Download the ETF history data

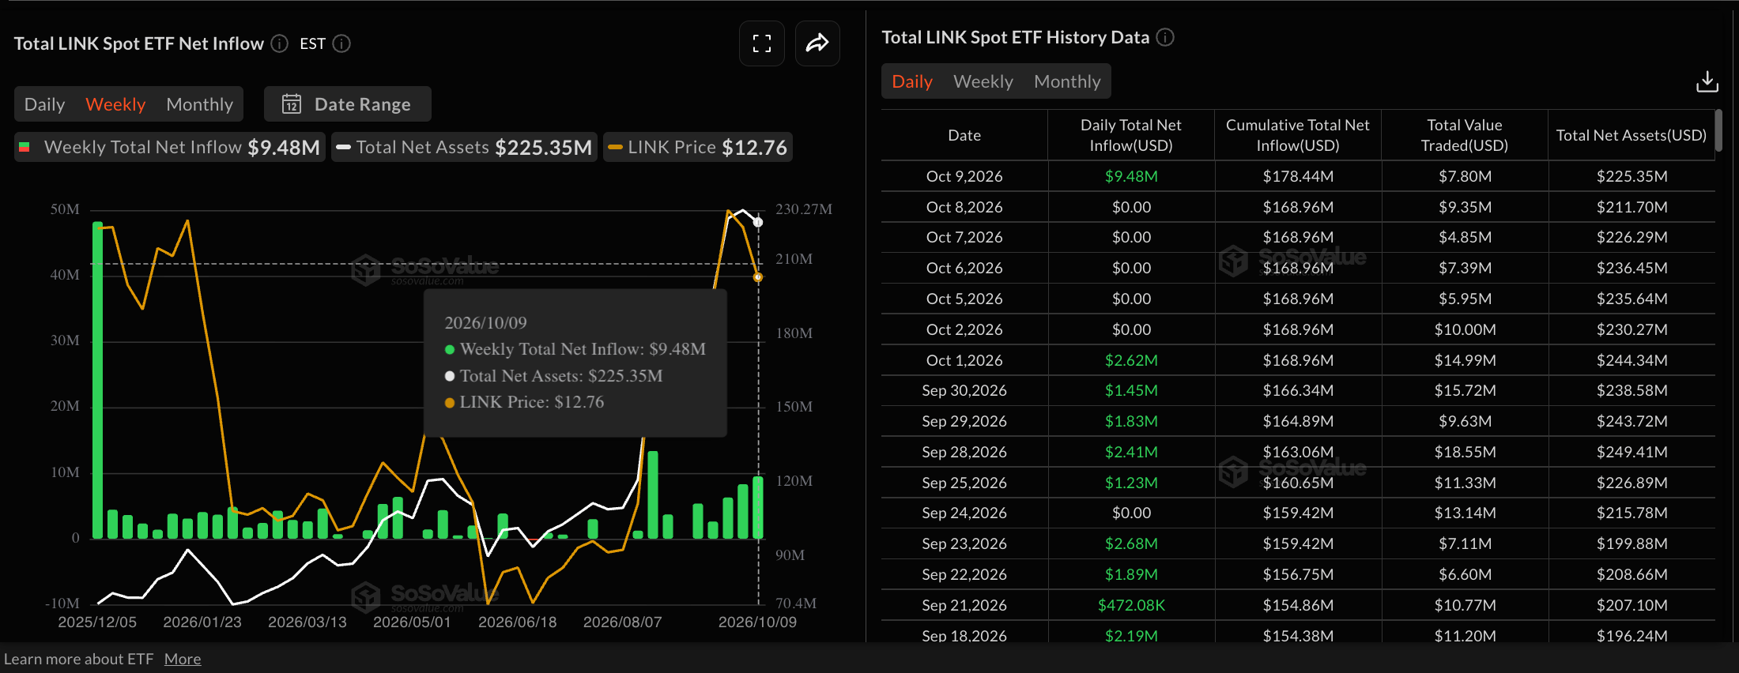point(1707,81)
